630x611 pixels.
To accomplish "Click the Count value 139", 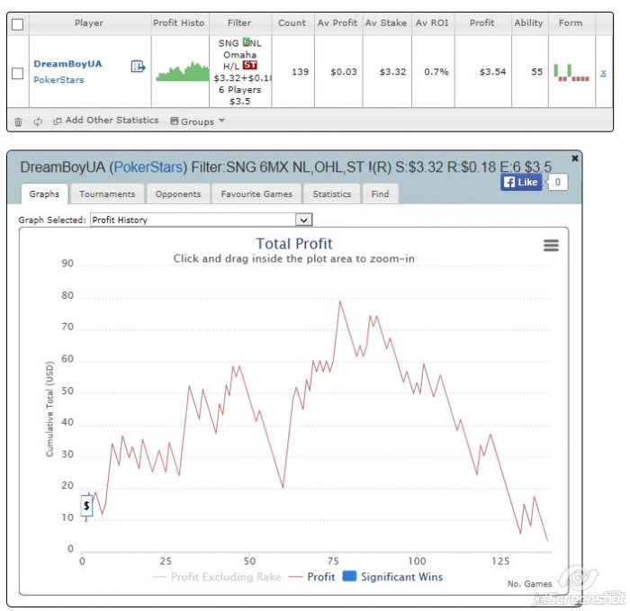I will (300, 72).
